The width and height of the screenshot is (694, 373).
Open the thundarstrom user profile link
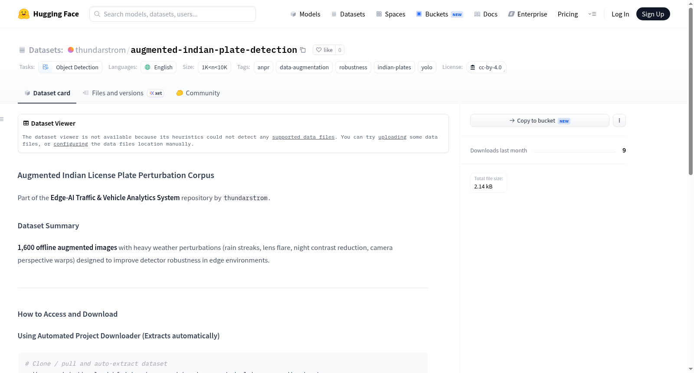pyautogui.click(x=101, y=50)
